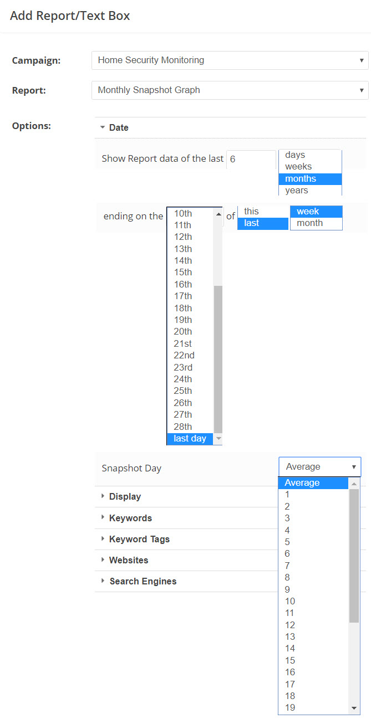Image resolution: width=371 pixels, height=724 pixels.
Task: Expand the Display section
Action: tap(125, 497)
